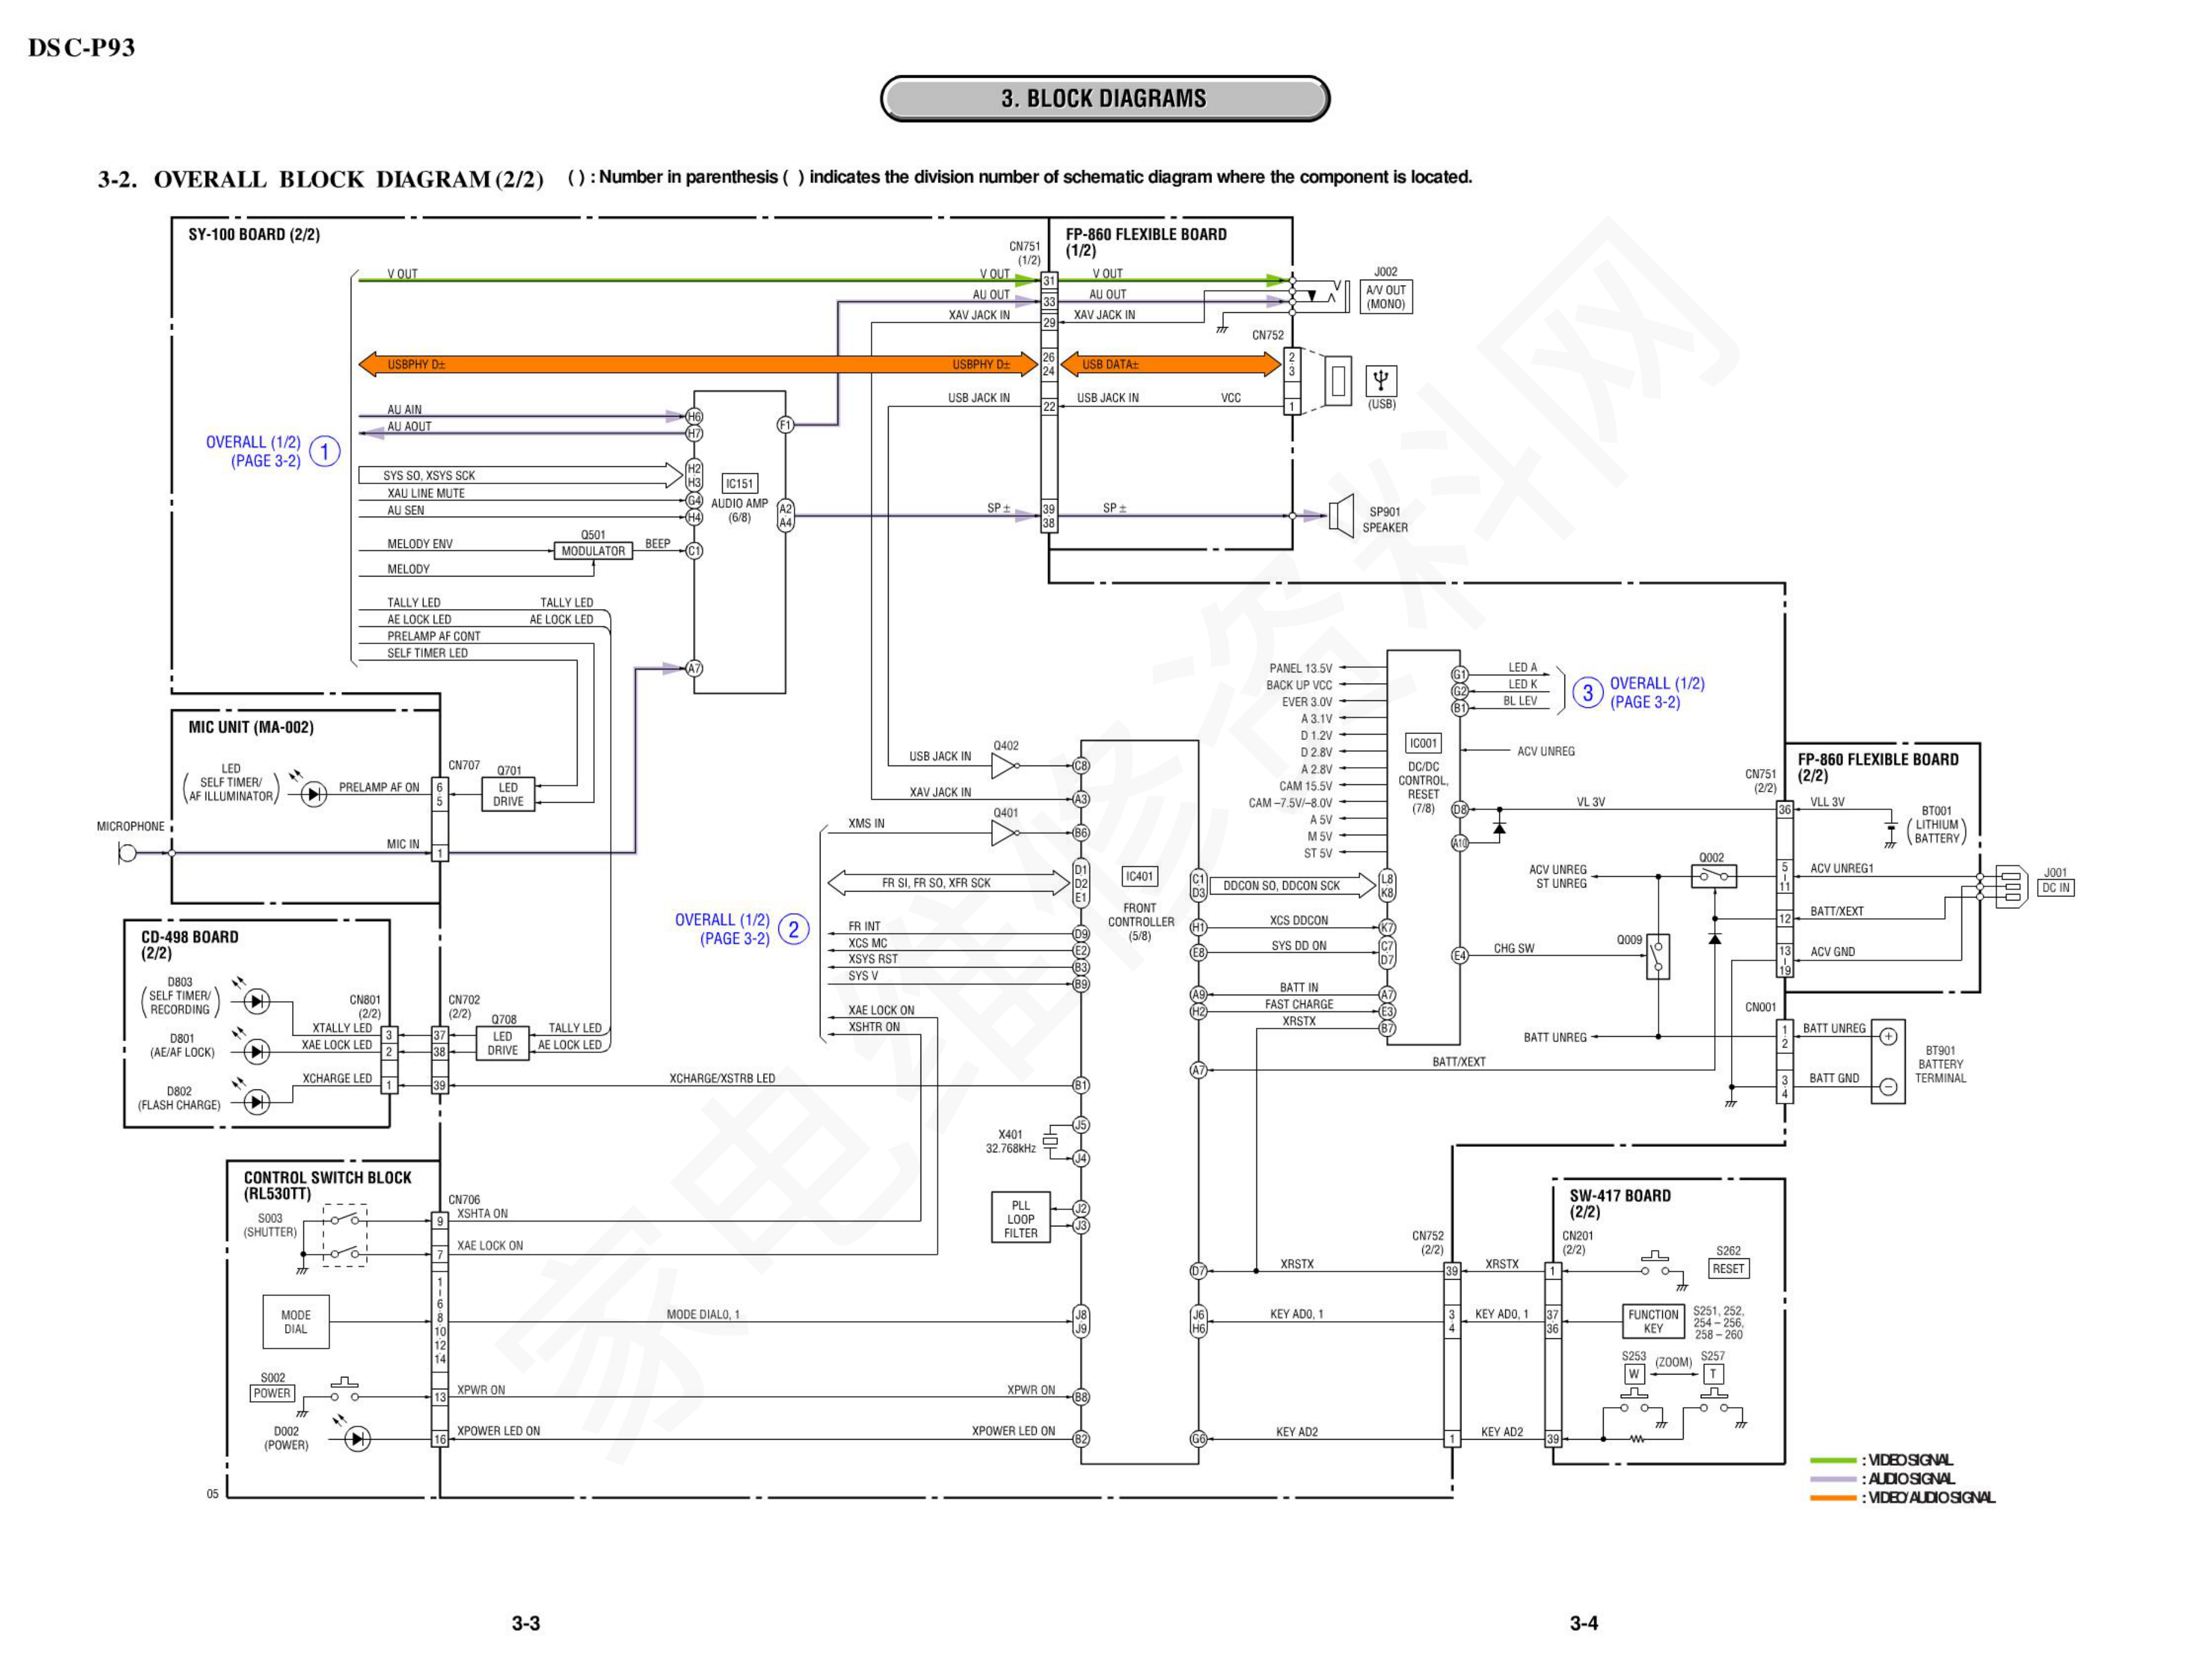
Task: Click the USB connector outline near CN752
Action: click(x=1338, y=381)
